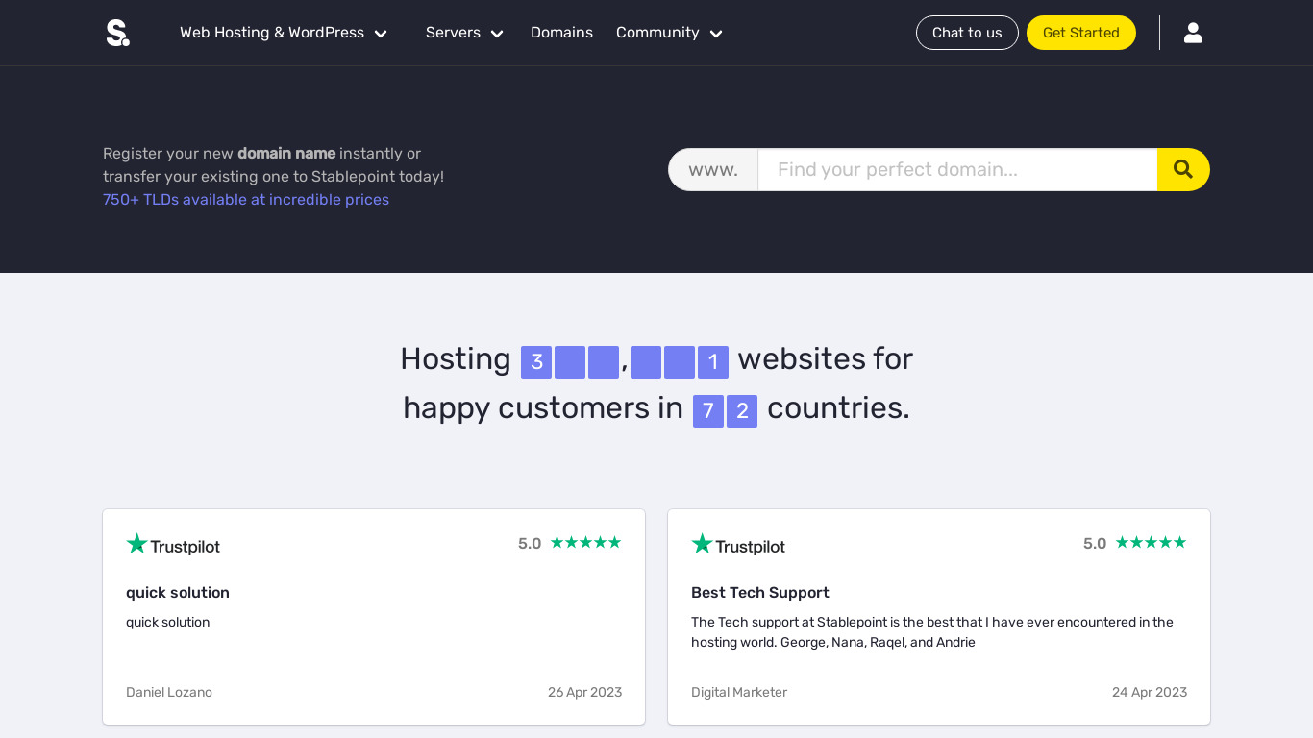Click the digit 3 in websites counter
The width and height of the screenshot is (1313, 738).
pyautogui.click(x=536, y=362)
